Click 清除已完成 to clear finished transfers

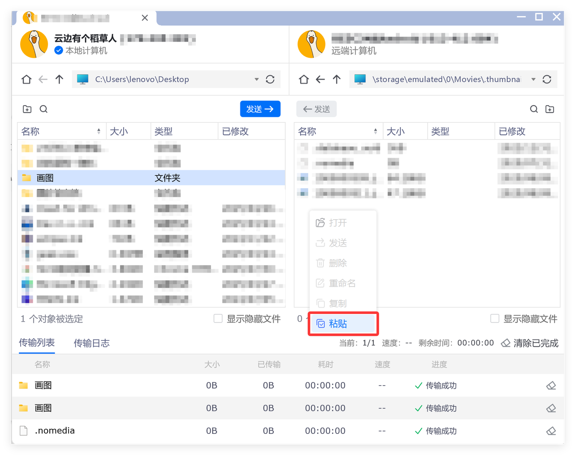530,343
